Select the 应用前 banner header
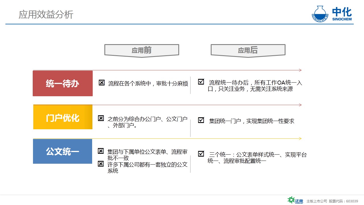 142,50
